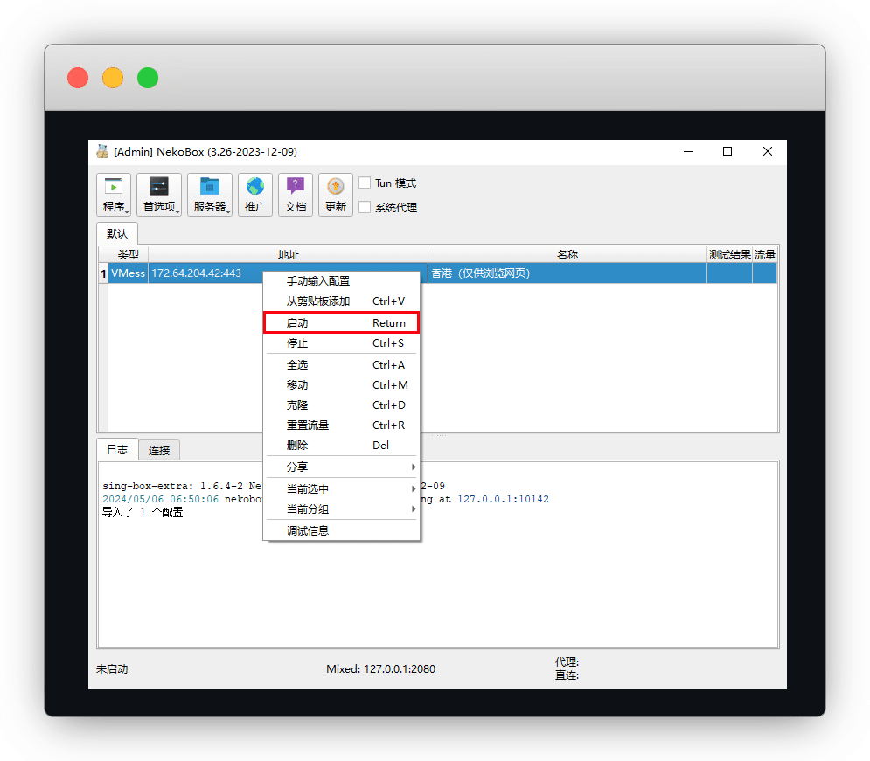This screenshot has width=870, height=761.
Task: Maximize the NekoBox window
Action: [727, 151]
